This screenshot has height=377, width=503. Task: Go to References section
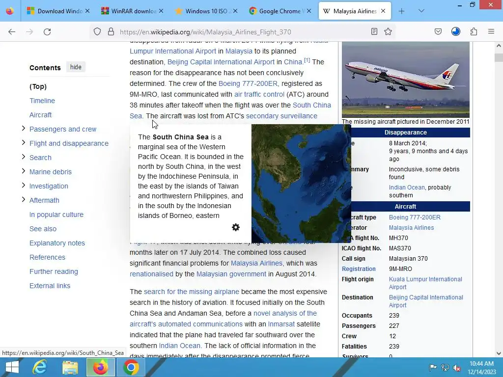pyautogui.click(x=48, y=257)
